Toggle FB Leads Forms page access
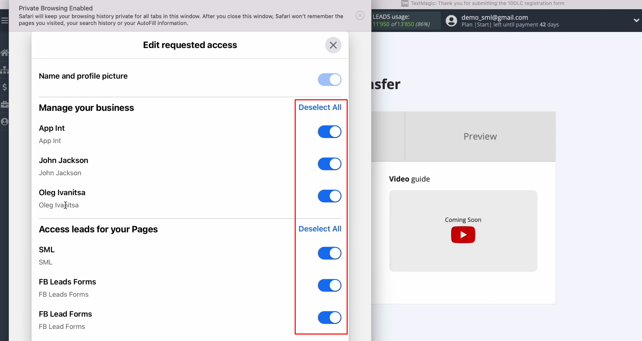 [x=329, y=286]
